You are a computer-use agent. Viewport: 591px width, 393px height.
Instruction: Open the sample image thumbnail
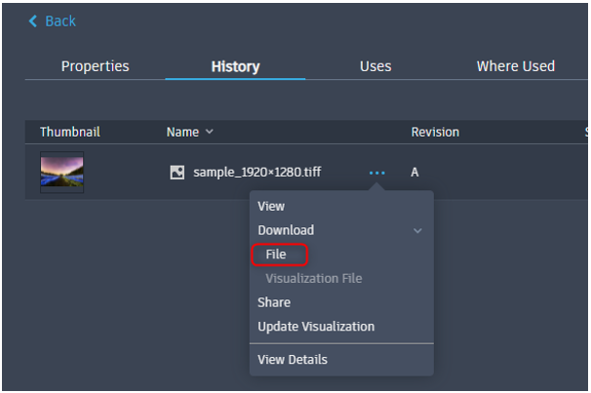[61, 173]
